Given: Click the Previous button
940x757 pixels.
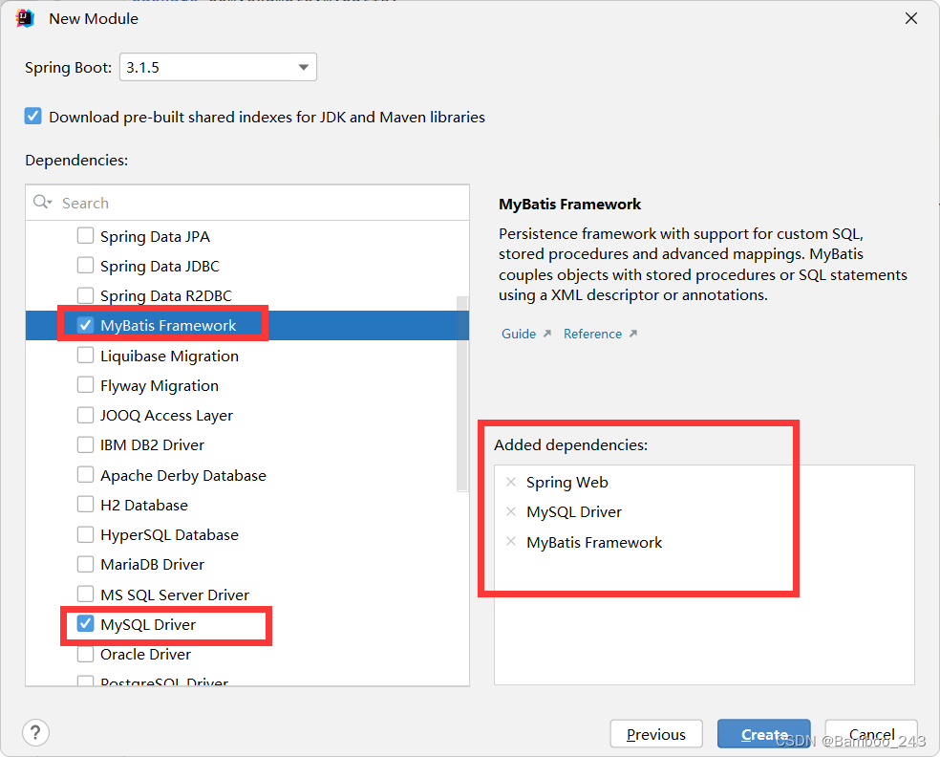Looking at the screenshot, I should pyautogui.click(x=656, y=734).
